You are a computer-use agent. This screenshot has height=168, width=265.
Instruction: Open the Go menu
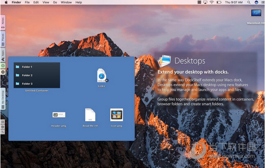55,2
